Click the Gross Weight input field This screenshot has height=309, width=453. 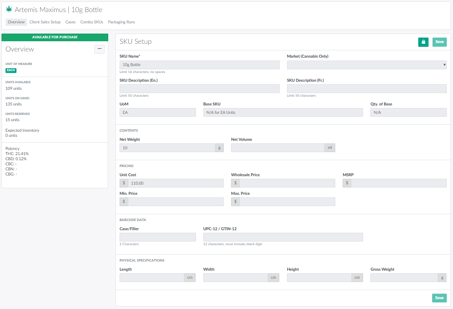click(x=404, y=278)
